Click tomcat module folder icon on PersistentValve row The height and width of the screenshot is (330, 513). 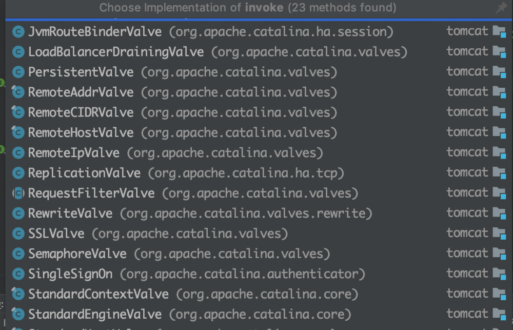tap(499, 72)
